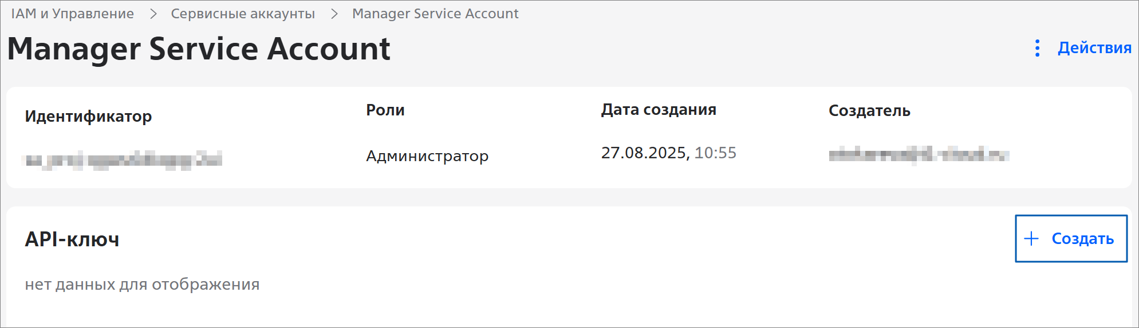The height and width of the screenshot is (328, 1139).
Task: Click the нет данных для отображения text
Action: click(x=142, y=285)
